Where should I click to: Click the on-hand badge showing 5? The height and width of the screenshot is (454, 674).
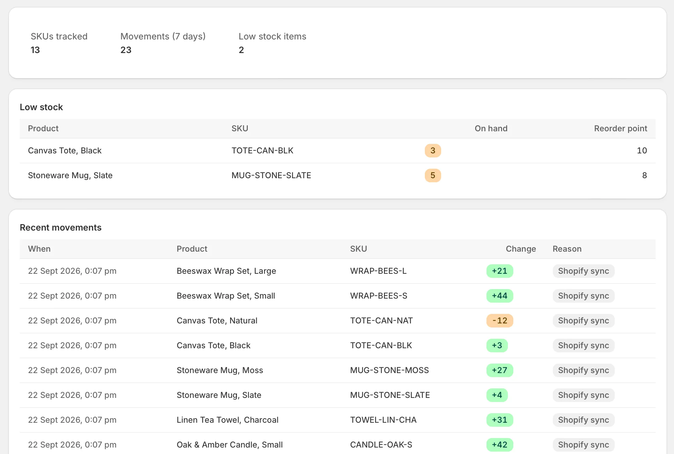click(x=433, y=175)
